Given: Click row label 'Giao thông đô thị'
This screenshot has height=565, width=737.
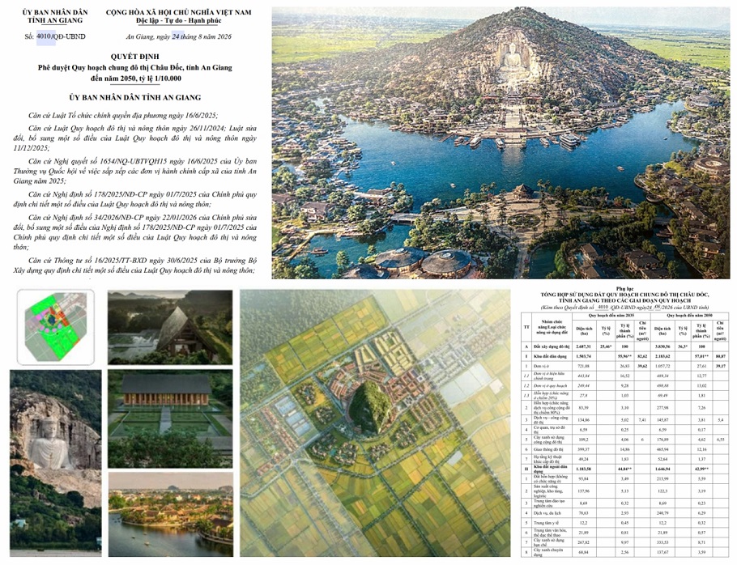Looking at the screenshot, I should pyautogui.click(x=549, y=449).
